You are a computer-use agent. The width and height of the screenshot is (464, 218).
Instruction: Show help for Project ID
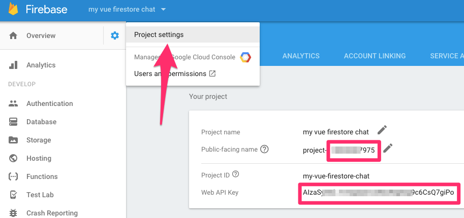(235, 175)
